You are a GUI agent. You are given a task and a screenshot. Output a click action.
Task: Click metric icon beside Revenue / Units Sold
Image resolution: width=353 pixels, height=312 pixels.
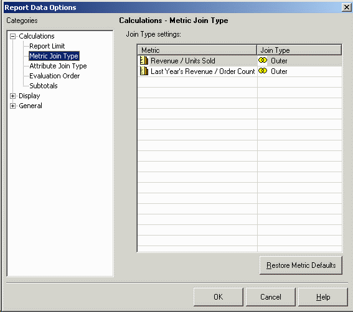coord(144,60)
